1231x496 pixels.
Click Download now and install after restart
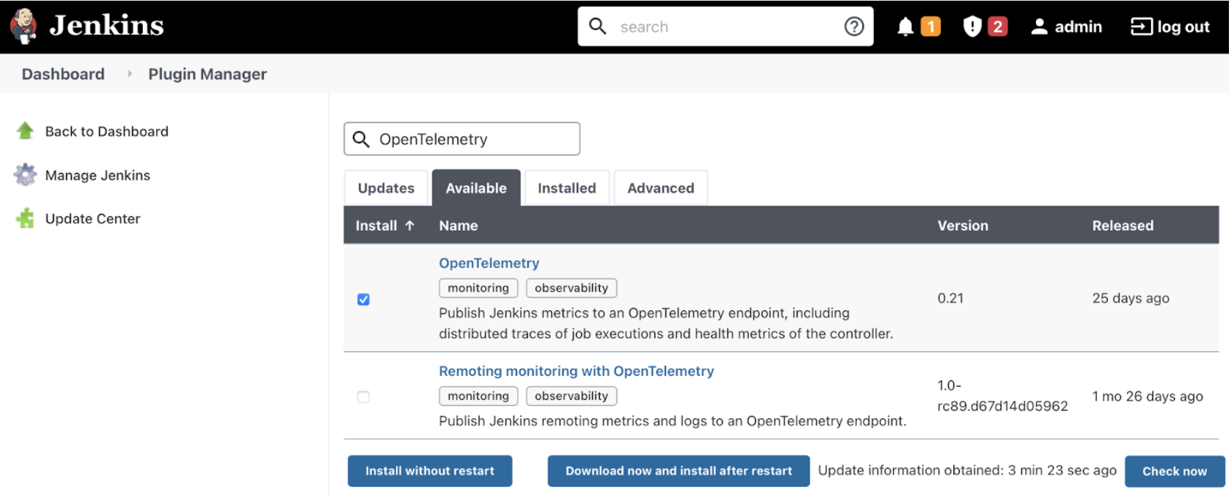(x=678, y=471)
